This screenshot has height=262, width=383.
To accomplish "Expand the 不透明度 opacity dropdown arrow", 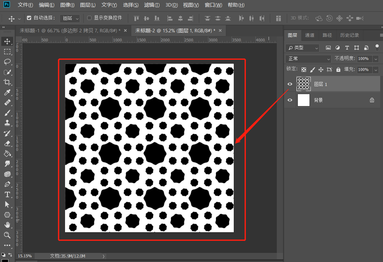I will coord(376,59).
